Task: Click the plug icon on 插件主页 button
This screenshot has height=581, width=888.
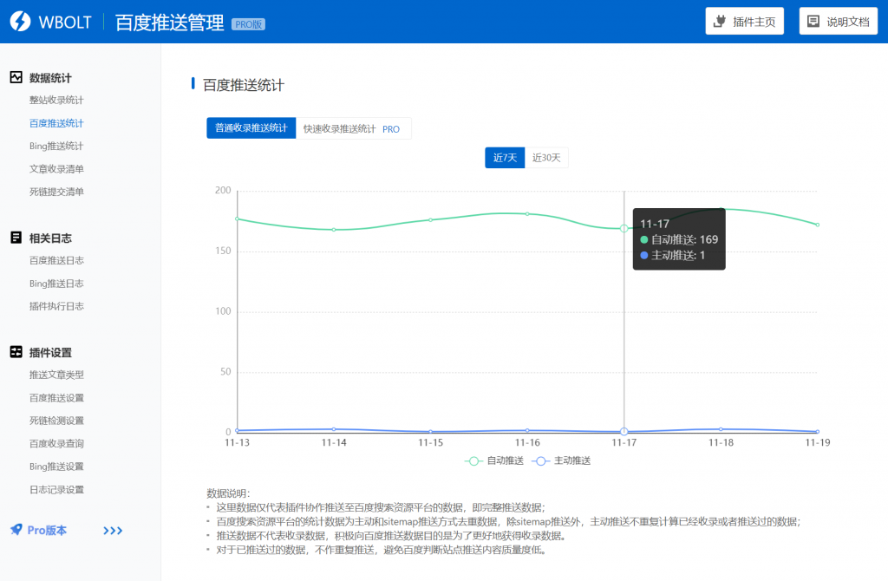Action: (x=721, y=20)
